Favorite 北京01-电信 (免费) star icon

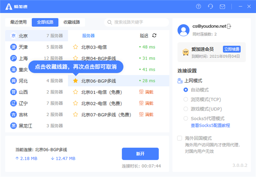tap(76, 92)
